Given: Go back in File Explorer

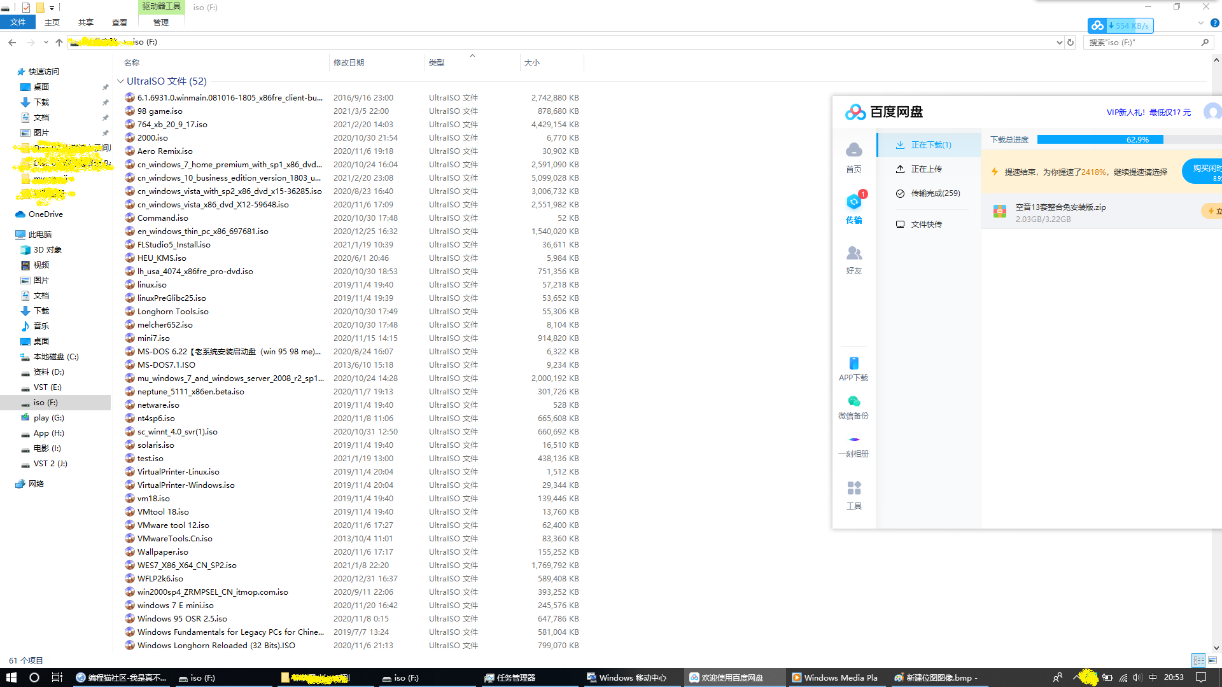Looking at the screenshot, I should point(12,42).
